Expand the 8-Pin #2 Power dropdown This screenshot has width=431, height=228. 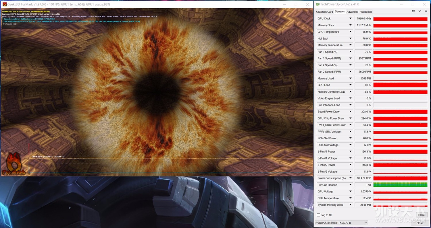click(350, 165)
